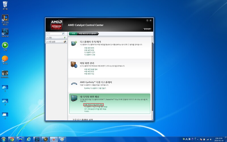227x142 pixels.
Task: Click the 바탕 화면 관리 heading
Action: point(87,63)
